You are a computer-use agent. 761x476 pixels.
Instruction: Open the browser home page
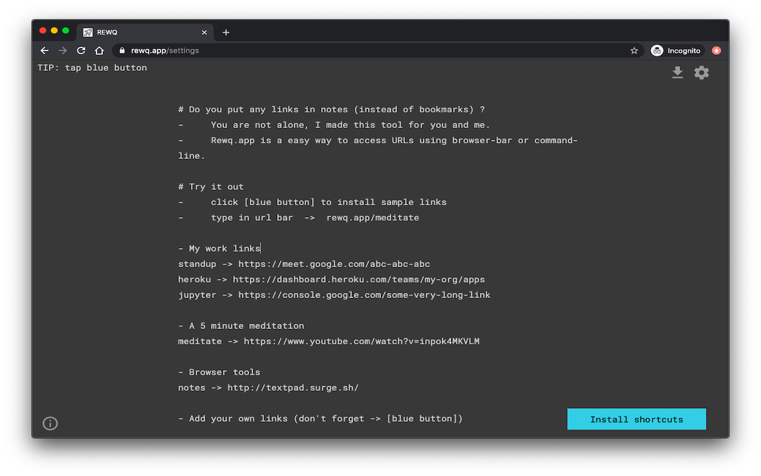(x=99, y=51)
